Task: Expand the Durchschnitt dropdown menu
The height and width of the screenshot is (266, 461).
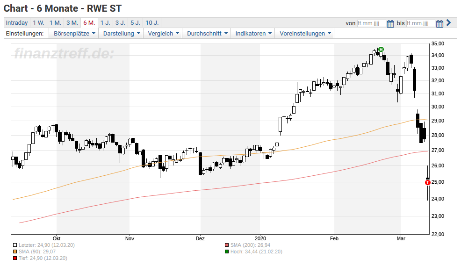Action: (207, 34)
